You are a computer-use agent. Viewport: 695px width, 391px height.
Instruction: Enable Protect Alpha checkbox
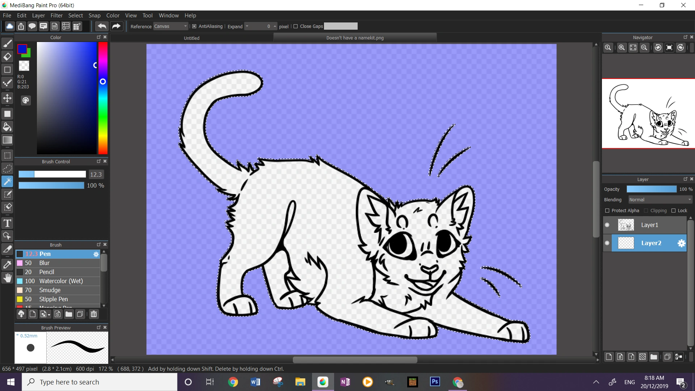[x=607, y=211]
